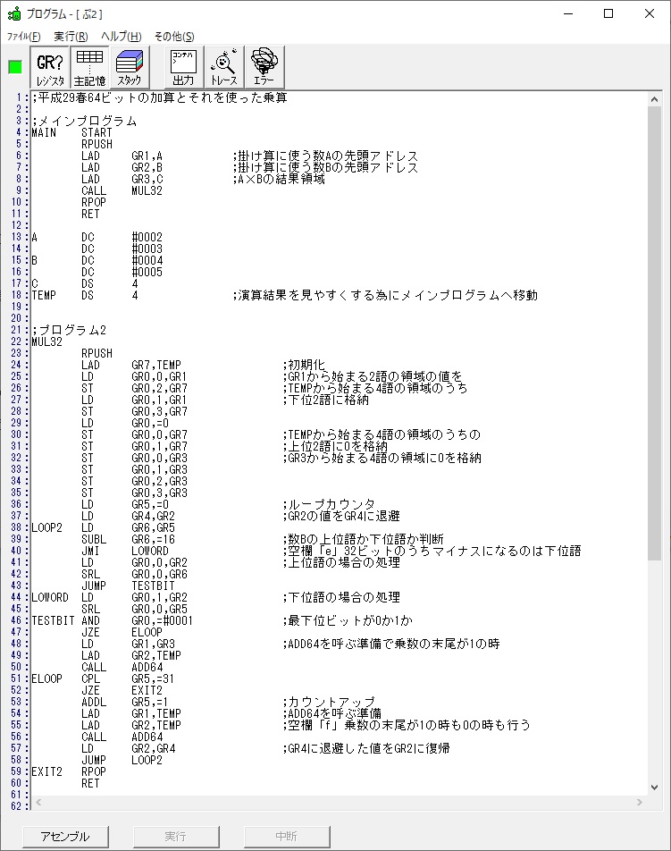Open the 実行(R) menu
The width and height of the screenshot is (671, 851).
pyautogui.click(x=71, y=37)
